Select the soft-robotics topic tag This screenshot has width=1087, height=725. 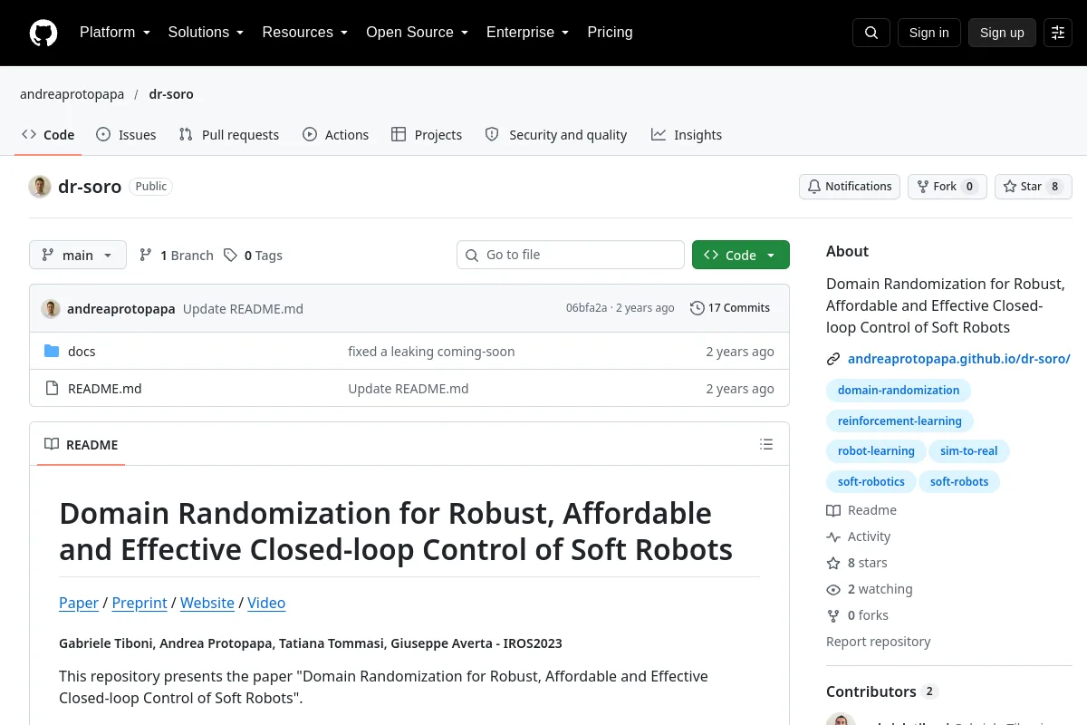point(871,482)
